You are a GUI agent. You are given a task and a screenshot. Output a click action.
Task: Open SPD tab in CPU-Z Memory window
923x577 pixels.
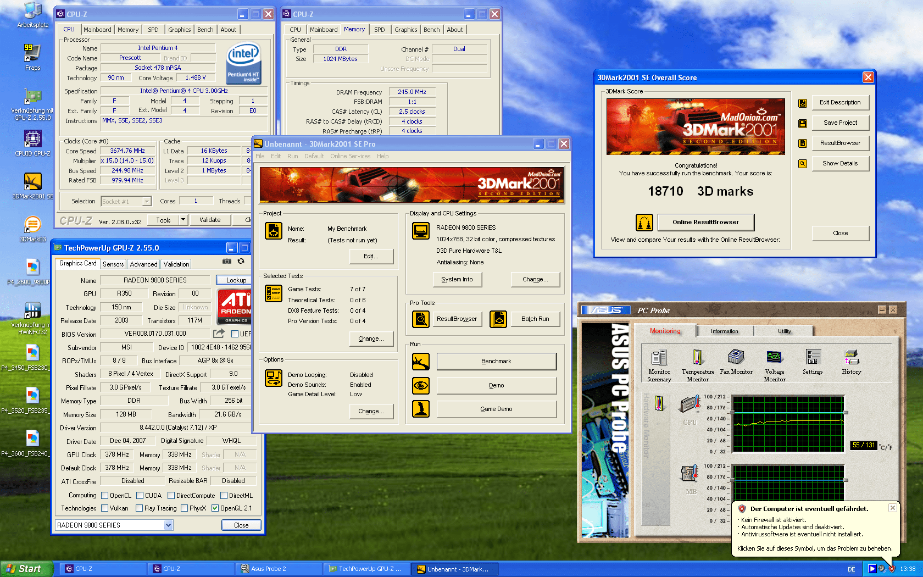point(380,30)
